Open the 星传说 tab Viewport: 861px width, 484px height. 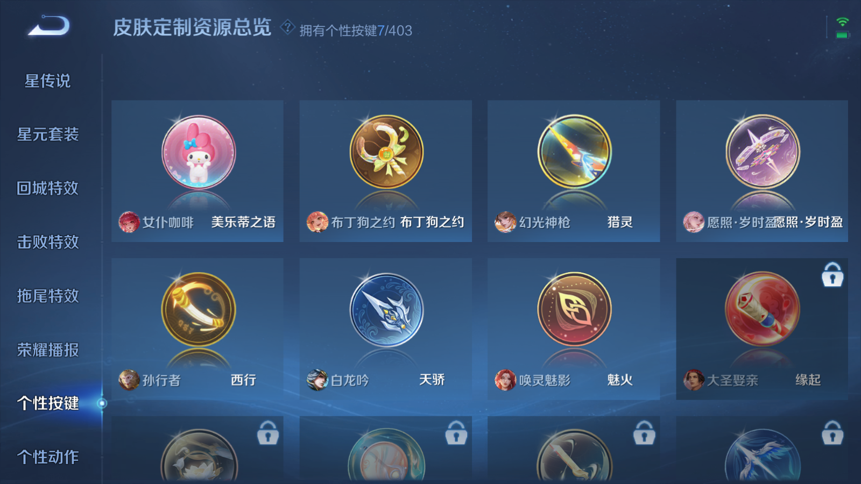point(48,81)
